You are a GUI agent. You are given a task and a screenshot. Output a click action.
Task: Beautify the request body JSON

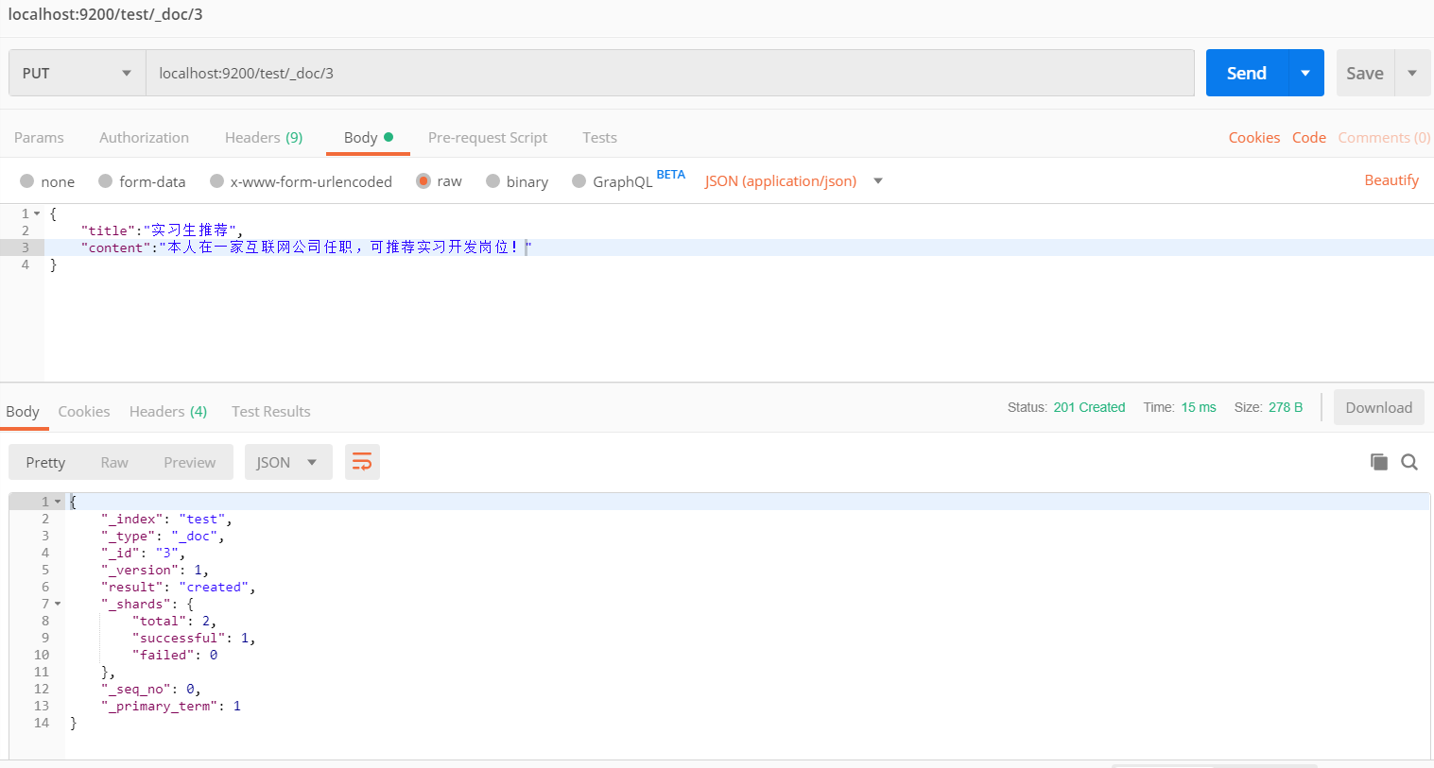(1391, 179)
